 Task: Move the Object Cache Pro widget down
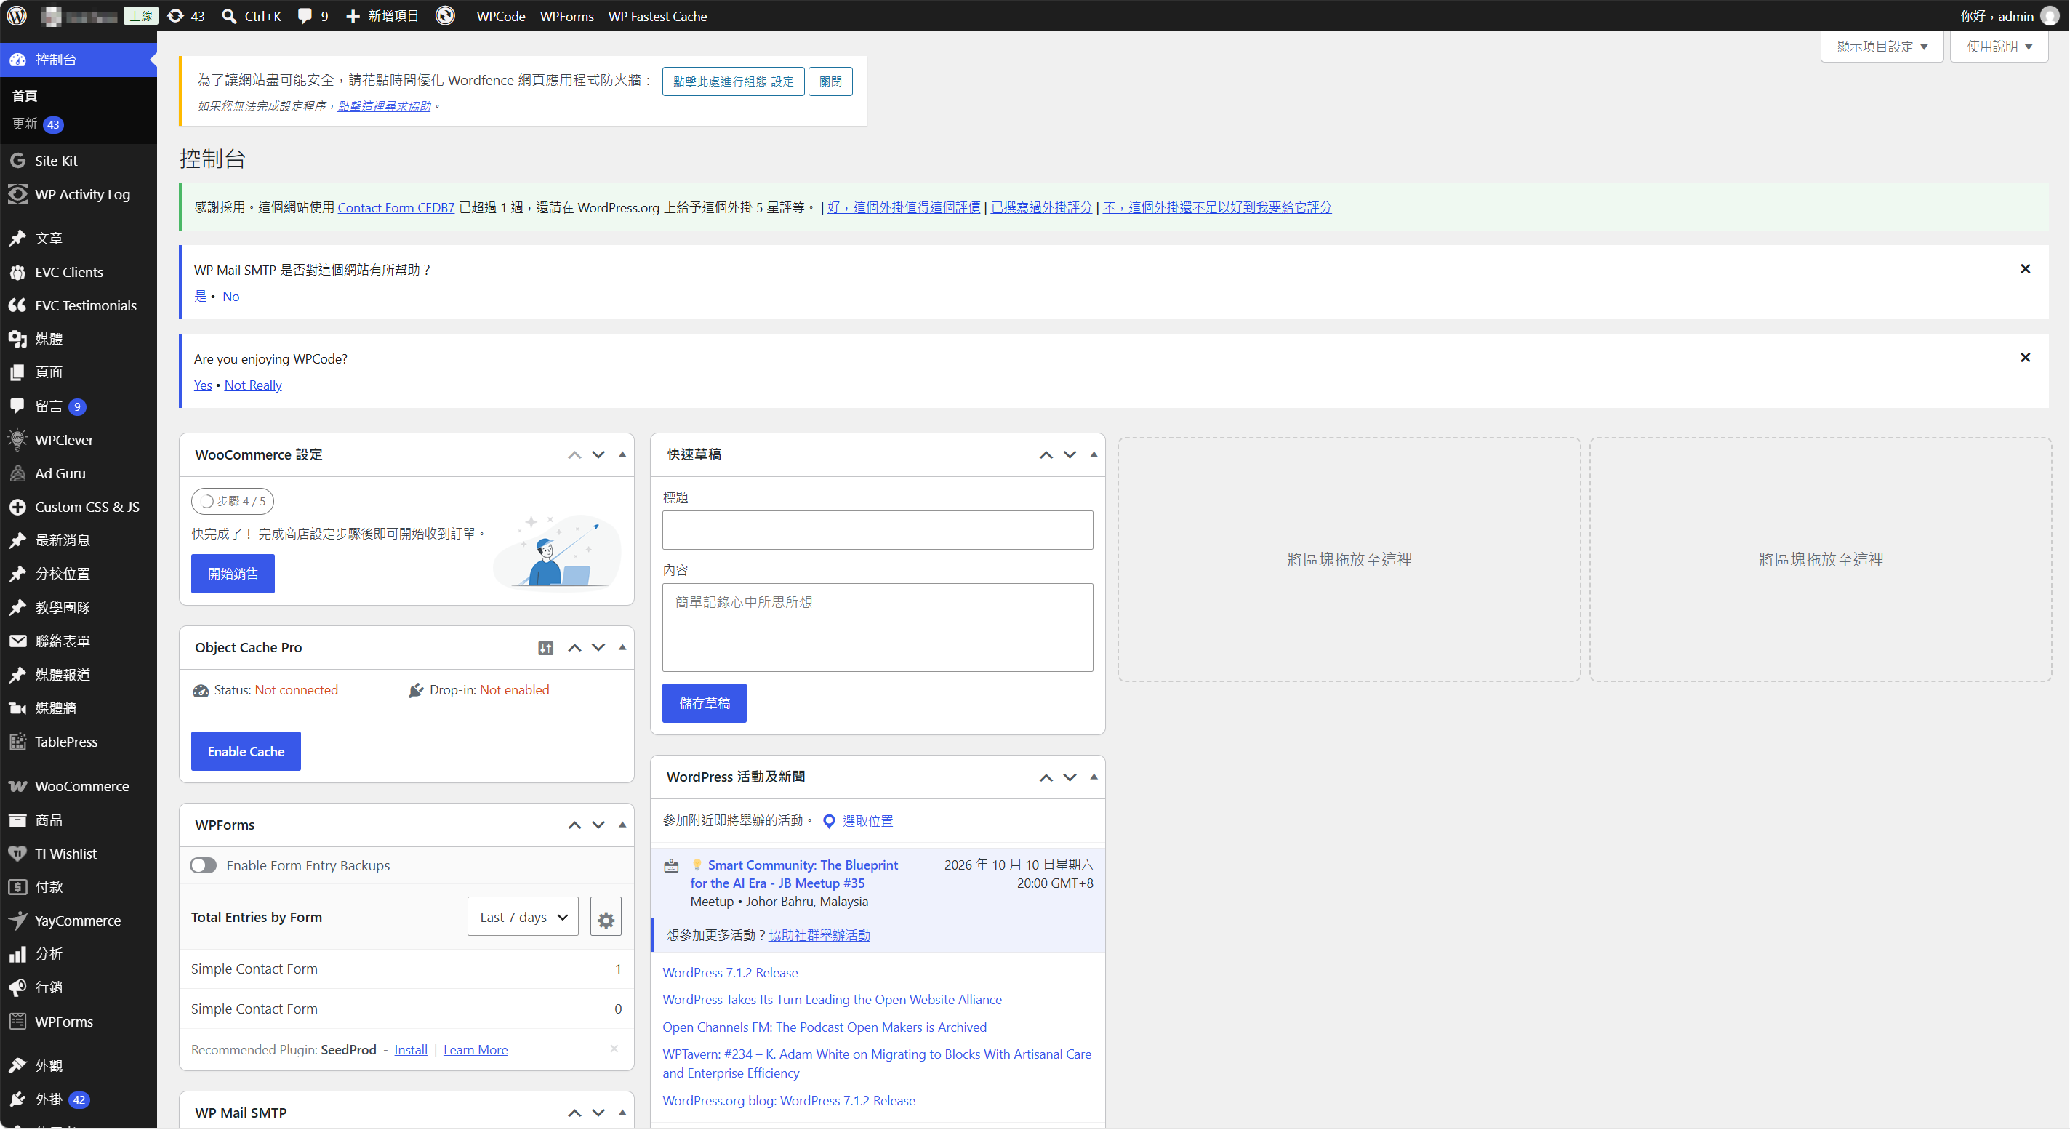(598, 648)
